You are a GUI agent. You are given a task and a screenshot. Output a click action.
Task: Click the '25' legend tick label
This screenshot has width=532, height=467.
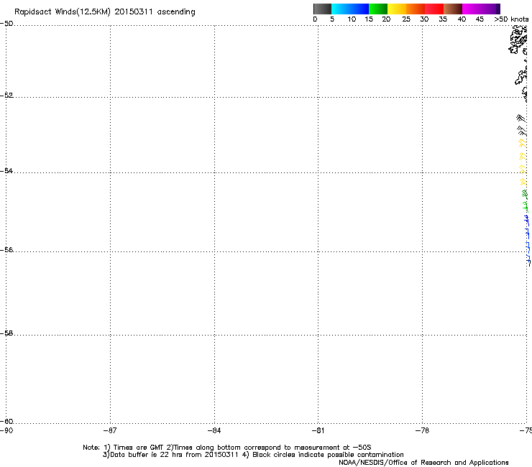(406, 19)
